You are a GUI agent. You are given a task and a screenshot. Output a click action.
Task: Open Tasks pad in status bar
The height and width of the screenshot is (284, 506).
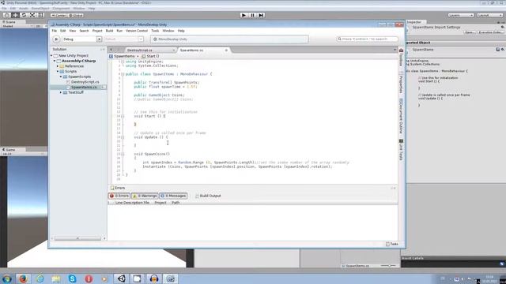(x=392, y=244)
